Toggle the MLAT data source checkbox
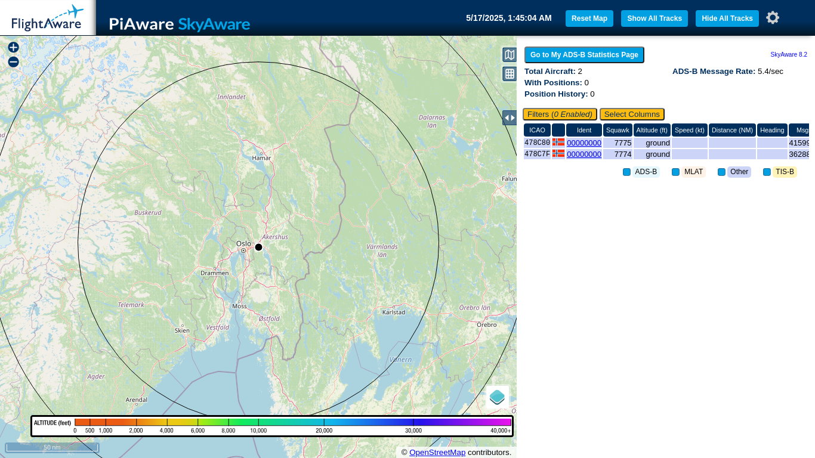 pyautogui.click(x=675, y=172)
